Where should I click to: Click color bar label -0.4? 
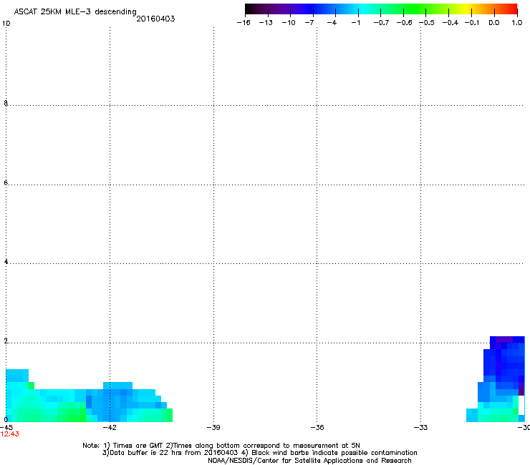click(450, 23)
